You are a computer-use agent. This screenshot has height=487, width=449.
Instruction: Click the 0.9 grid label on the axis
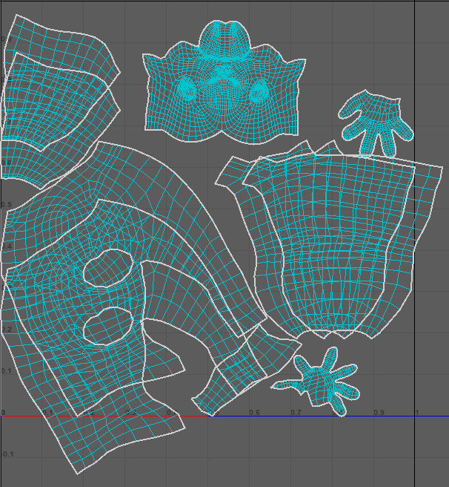coord(379,412)
